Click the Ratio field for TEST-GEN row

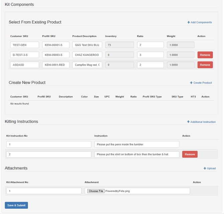point(150,45)
